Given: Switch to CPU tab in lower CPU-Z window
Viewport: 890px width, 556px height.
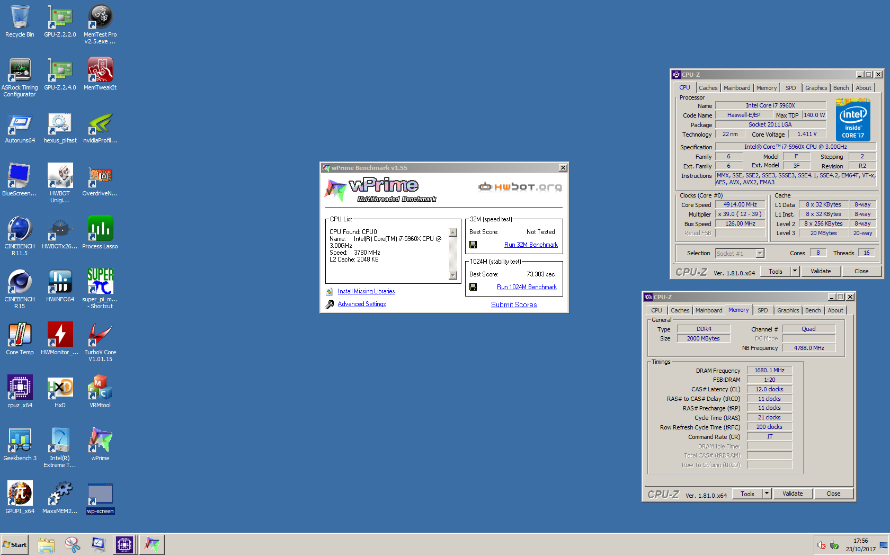Looking at the screenshot, I should click(656, 310).
